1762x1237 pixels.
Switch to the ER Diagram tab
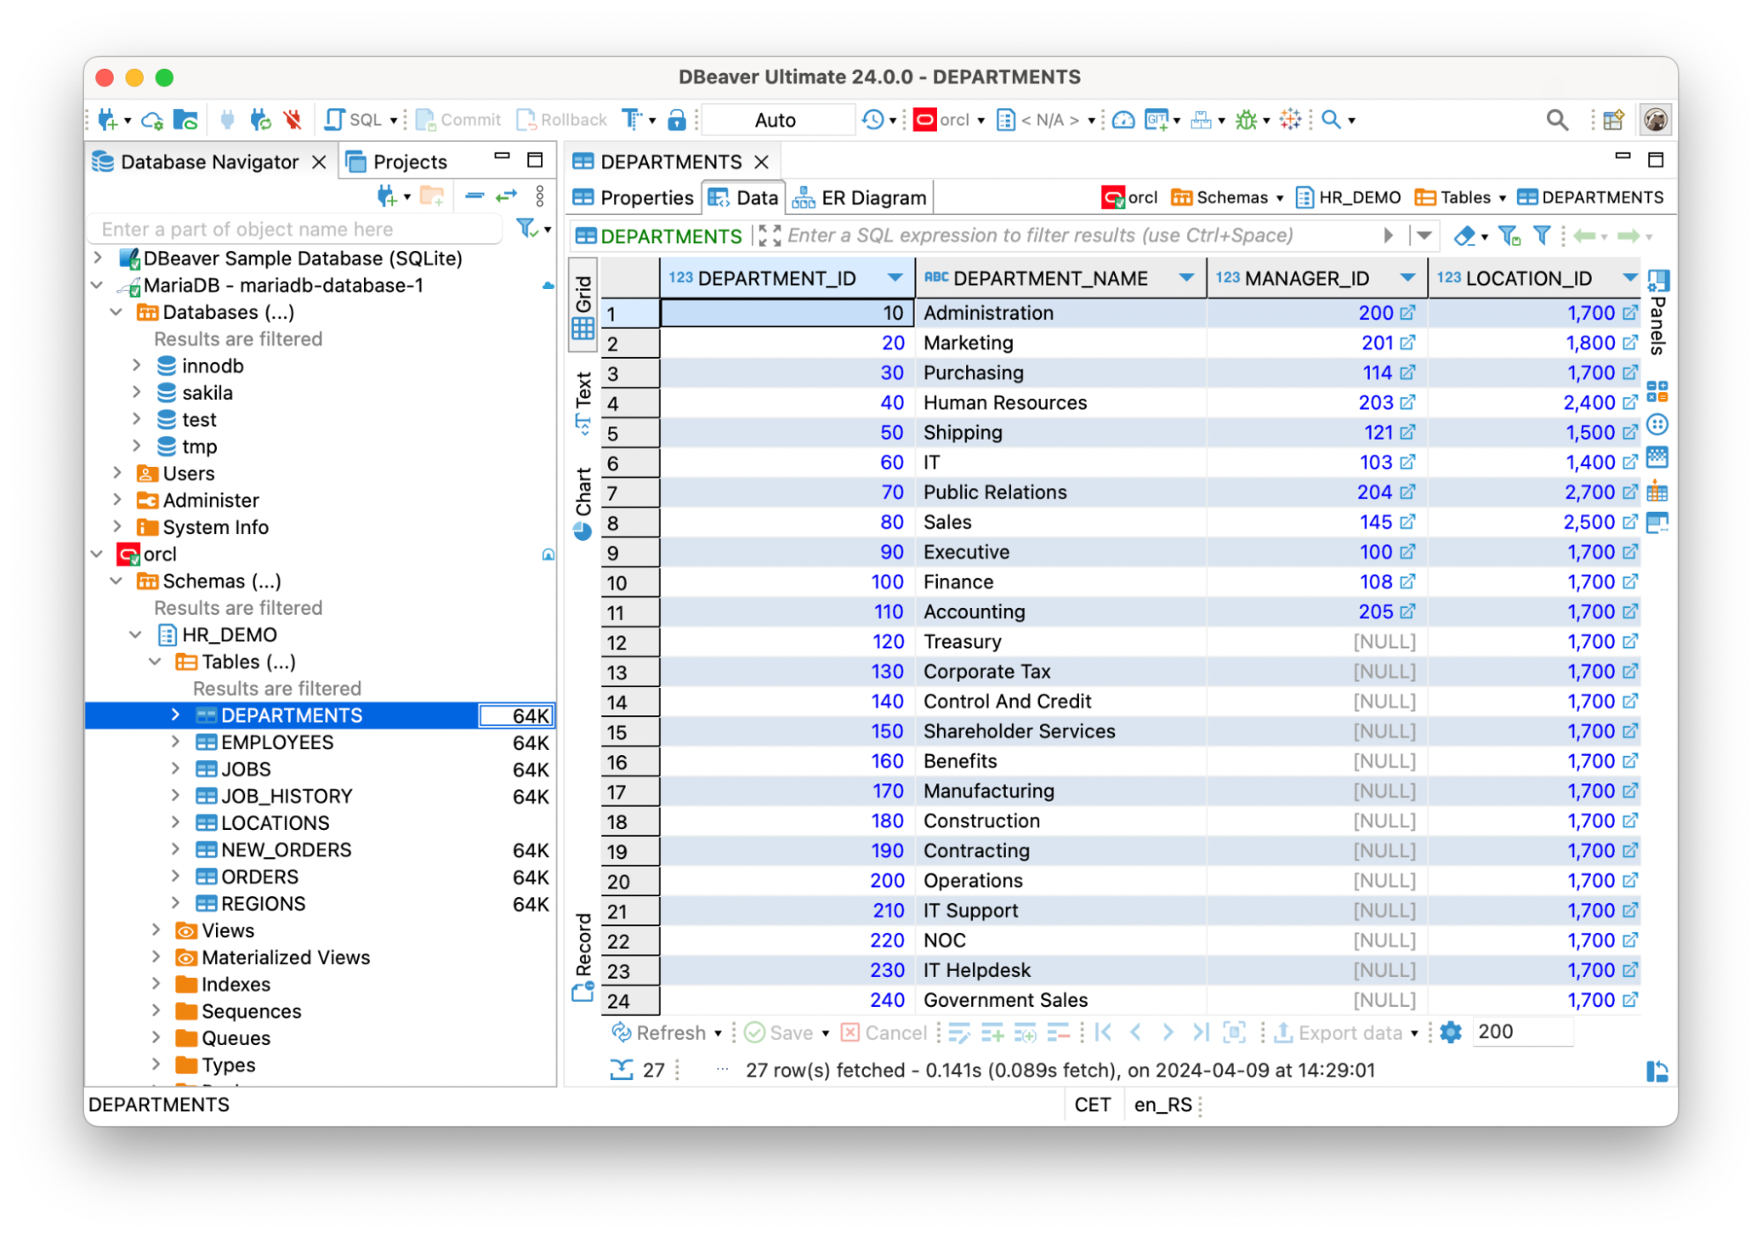click(x=859, y=197)
